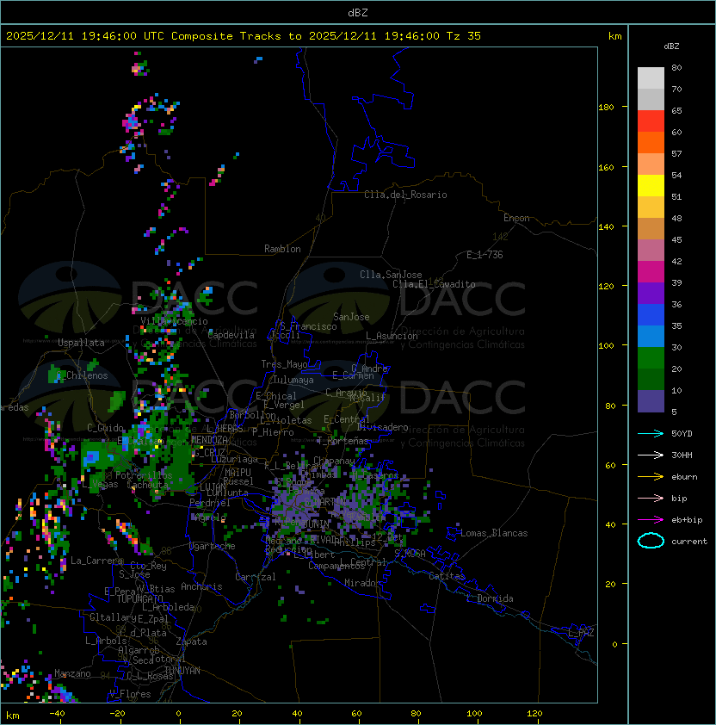Pick the dark orange swatch in dBZ legend
716x725 pixels.
pyautogui.click(x=651, y=142)
